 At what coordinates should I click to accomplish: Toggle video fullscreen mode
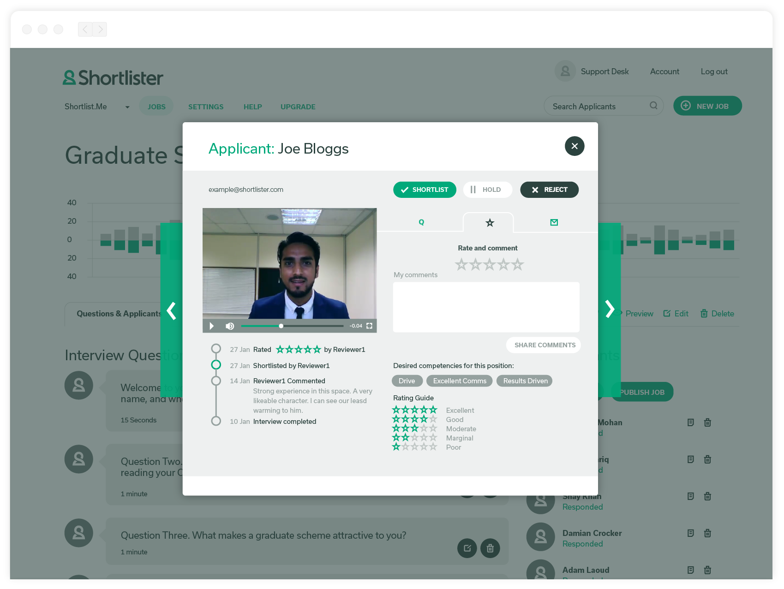click(369, 326)
